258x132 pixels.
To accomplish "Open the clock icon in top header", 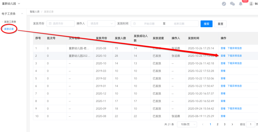I will pos(224,4).
